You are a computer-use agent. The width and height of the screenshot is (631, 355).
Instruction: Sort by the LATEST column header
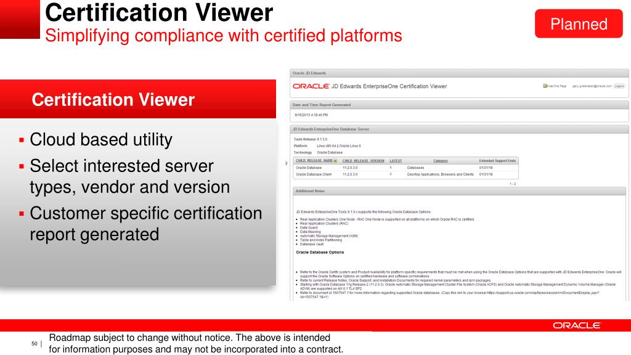pos(396,161)
